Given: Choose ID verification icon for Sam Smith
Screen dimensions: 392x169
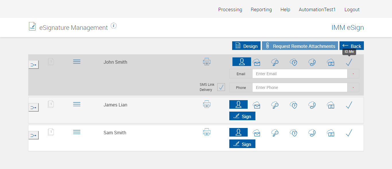Looking at the screenshot, I should click(331, 133).
